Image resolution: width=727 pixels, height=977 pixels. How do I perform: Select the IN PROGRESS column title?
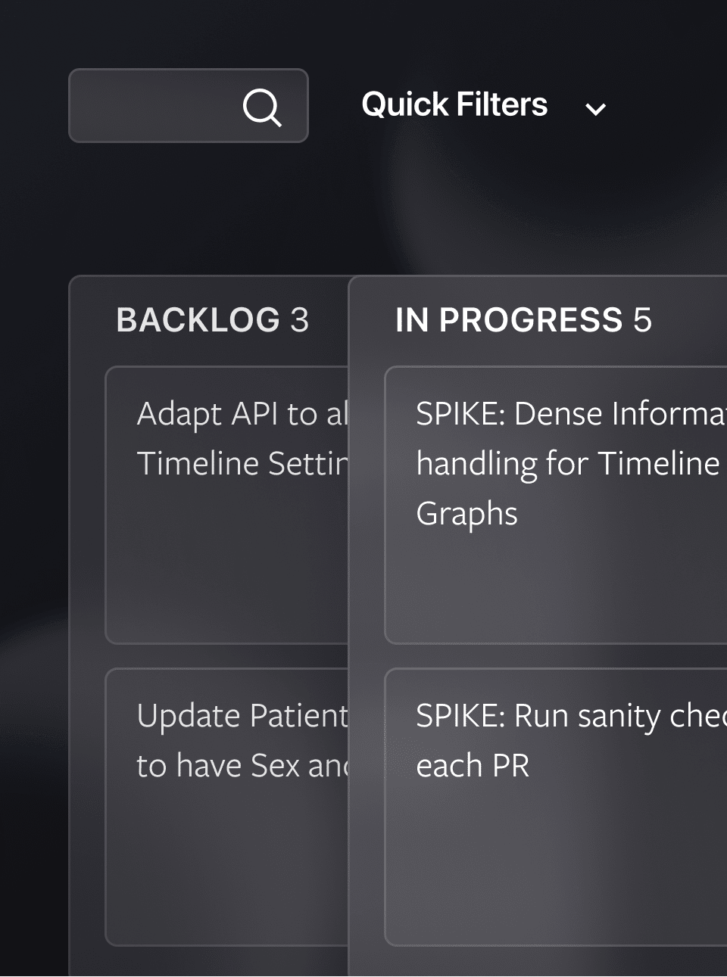(x=509, y=320)
